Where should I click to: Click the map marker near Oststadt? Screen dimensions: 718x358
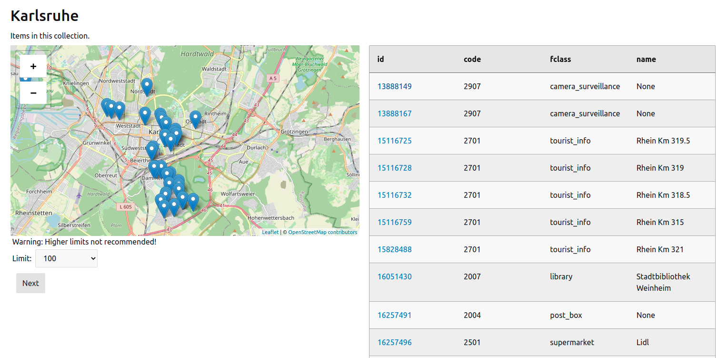point(195,119)
